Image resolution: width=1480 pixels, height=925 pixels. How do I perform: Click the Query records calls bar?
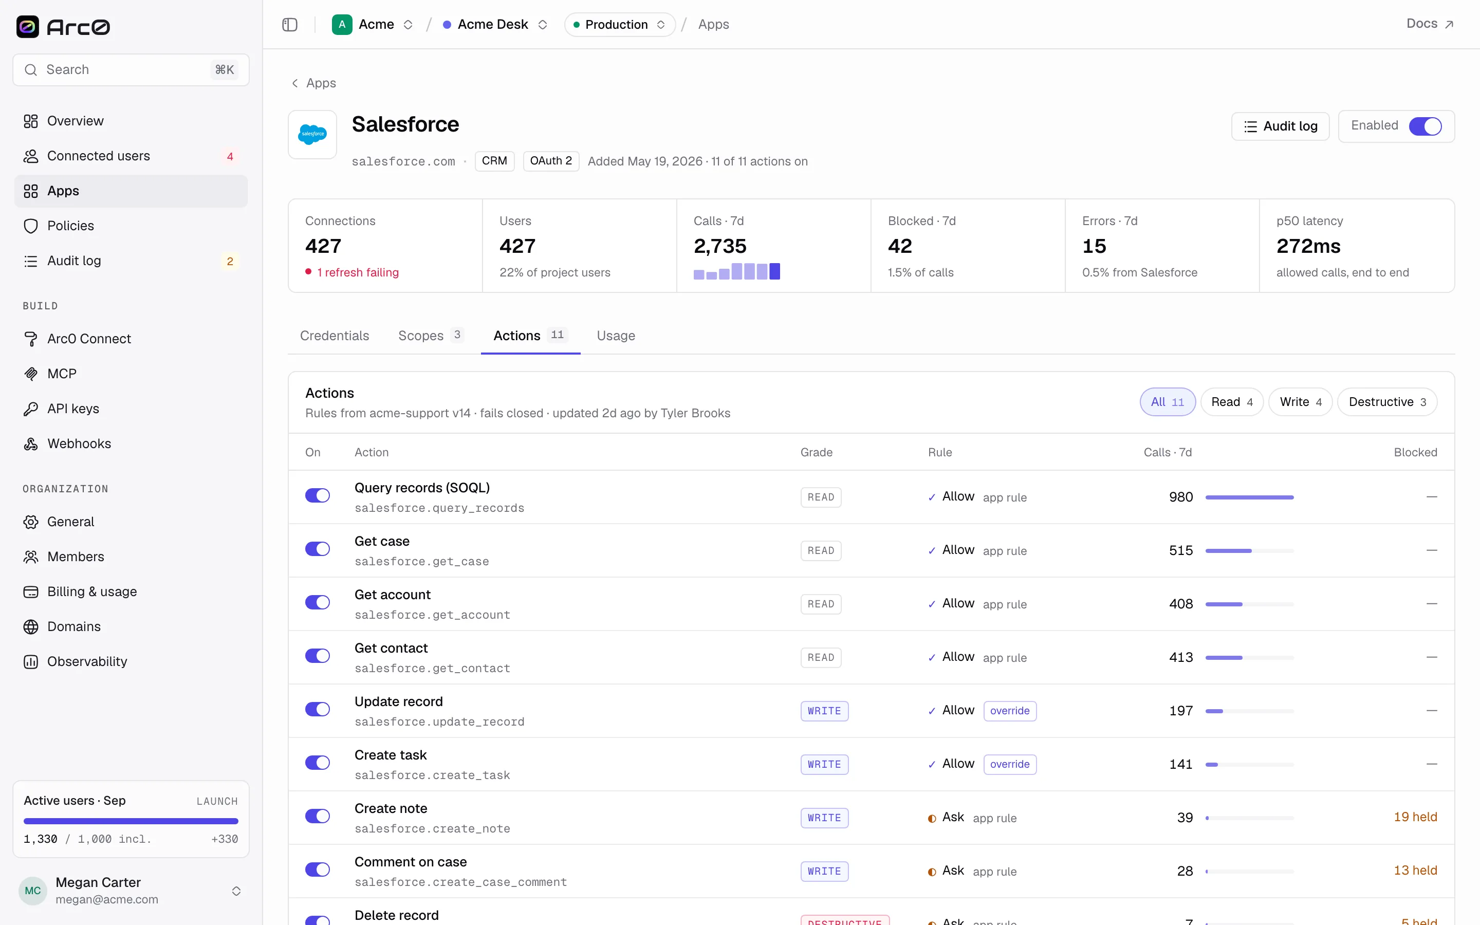[1249, 497]
